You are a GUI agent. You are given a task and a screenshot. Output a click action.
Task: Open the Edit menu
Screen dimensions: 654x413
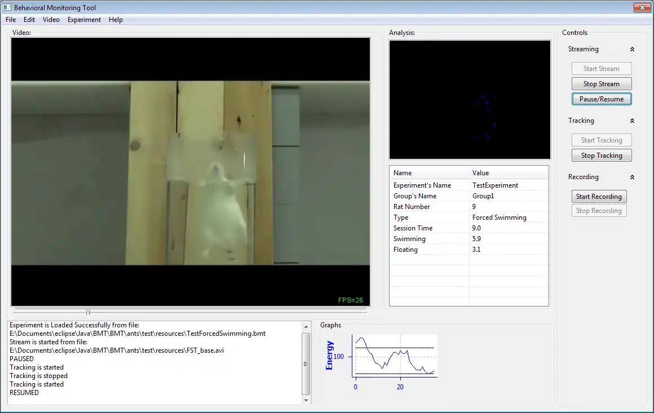(x=29, y=20)
